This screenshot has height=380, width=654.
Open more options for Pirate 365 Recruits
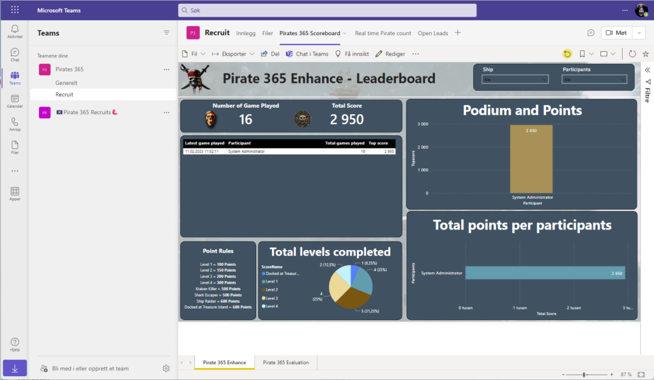tap(167, 112)
